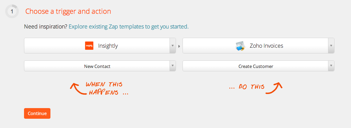Click the 'Need inspiration?' text

pos(46,27)
